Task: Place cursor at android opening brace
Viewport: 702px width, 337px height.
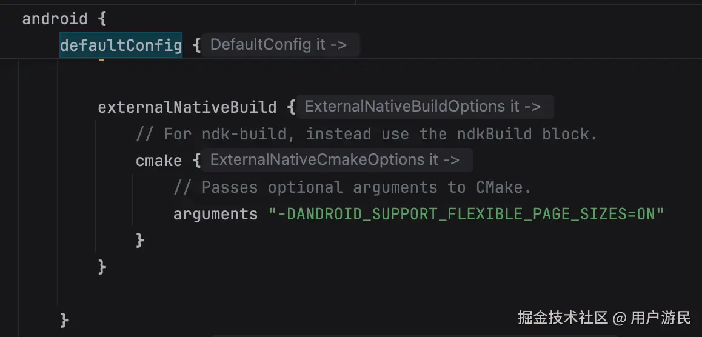Action: coord(101,19)
